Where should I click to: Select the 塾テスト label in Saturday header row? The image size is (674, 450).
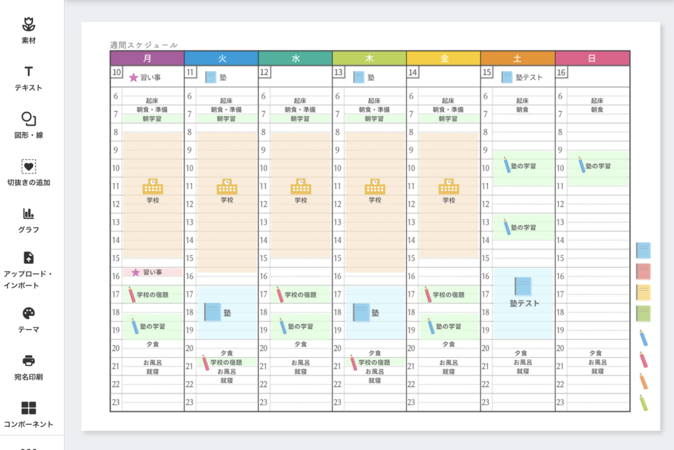click(529, 78)
